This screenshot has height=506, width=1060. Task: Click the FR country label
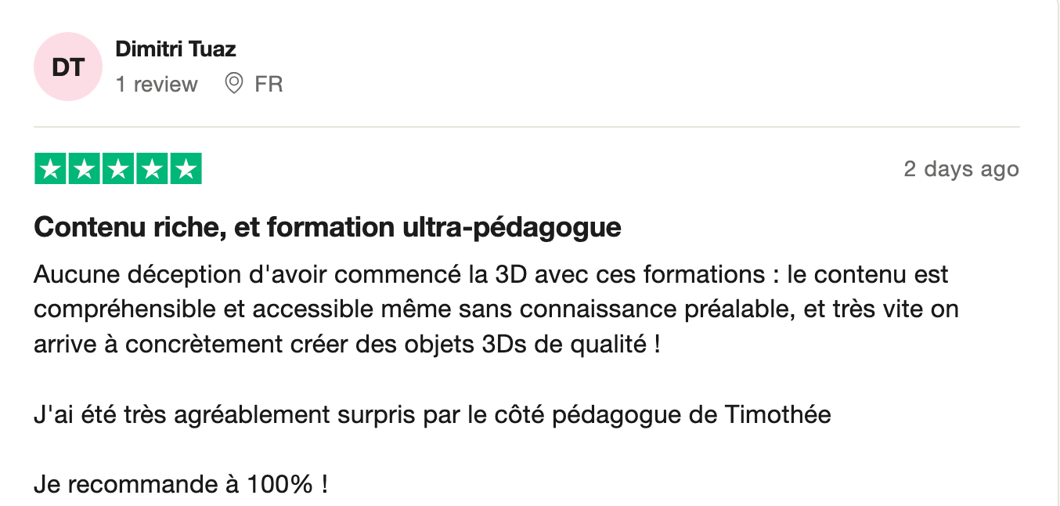[x=269, y=85]
